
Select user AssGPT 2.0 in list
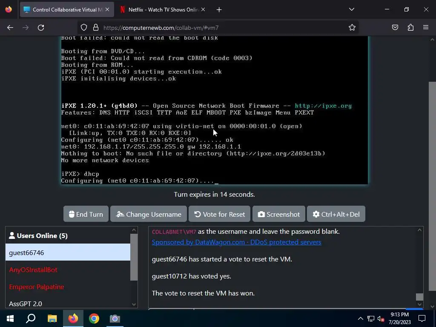(68, 303)
